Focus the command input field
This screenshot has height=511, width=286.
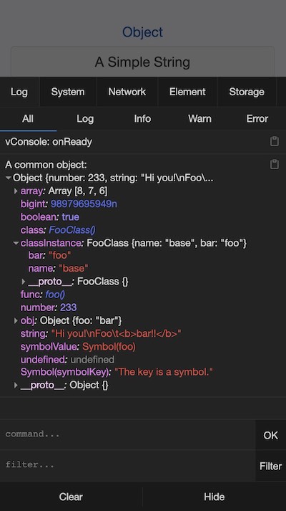127,434
